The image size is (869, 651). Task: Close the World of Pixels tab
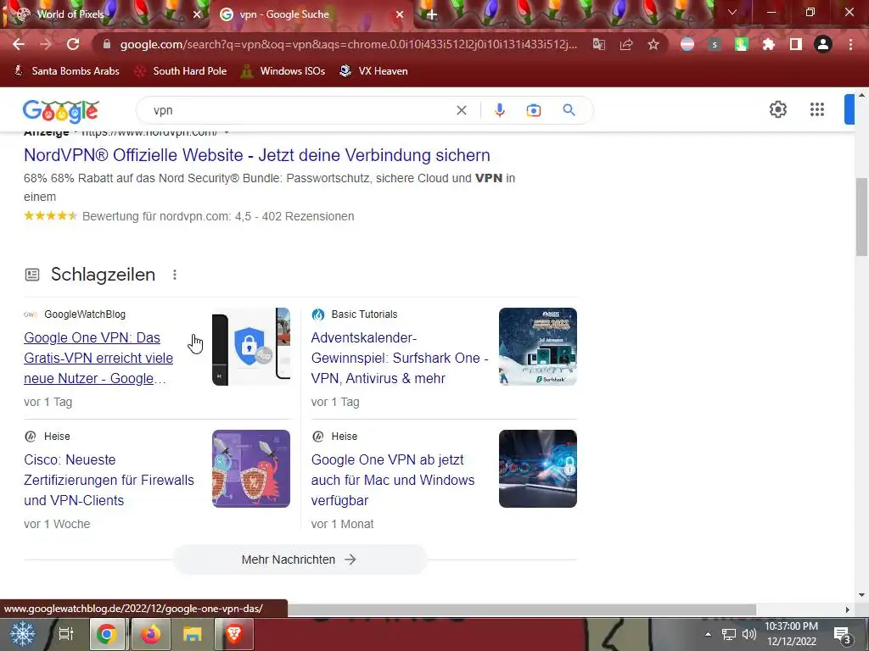point(197,15)
